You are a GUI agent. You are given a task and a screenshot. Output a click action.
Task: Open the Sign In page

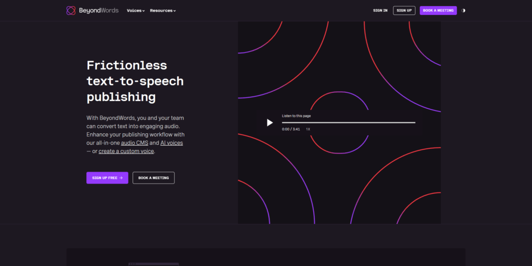coord(380,10)
